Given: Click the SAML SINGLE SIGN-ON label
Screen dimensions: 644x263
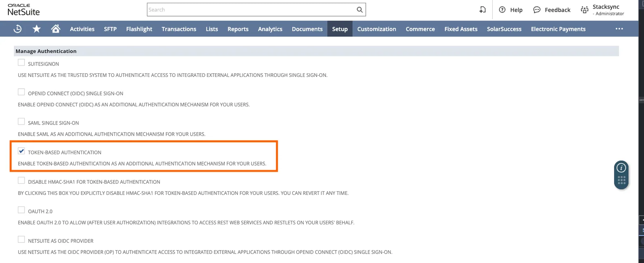Looking at the screenshot, I should (x=54, y=123).
